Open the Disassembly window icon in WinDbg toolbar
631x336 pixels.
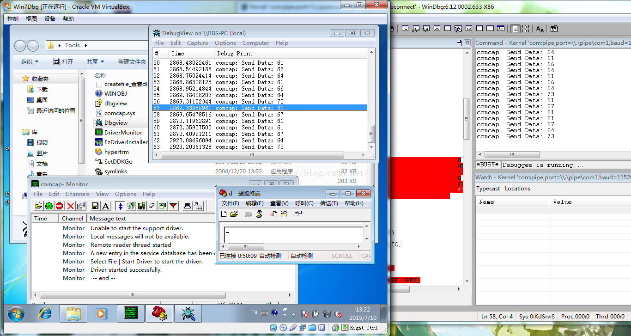click(469, 29)
